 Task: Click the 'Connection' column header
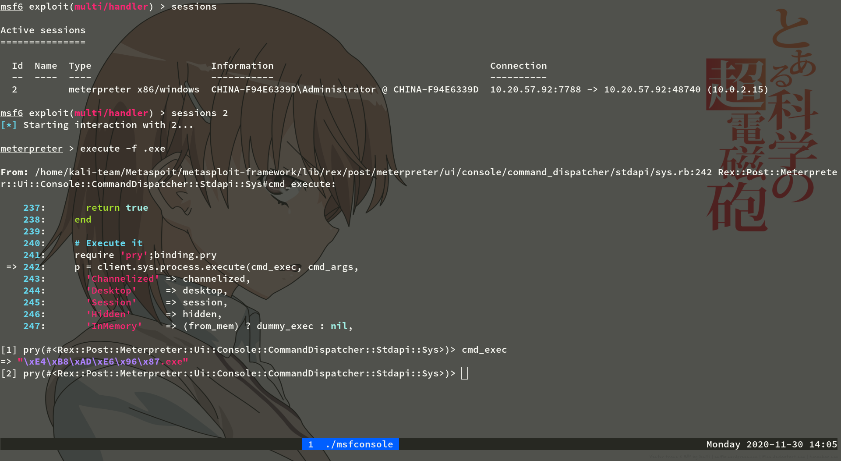519,66
